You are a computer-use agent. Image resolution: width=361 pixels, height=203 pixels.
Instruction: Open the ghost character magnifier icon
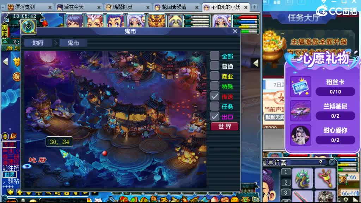[28, 26]
